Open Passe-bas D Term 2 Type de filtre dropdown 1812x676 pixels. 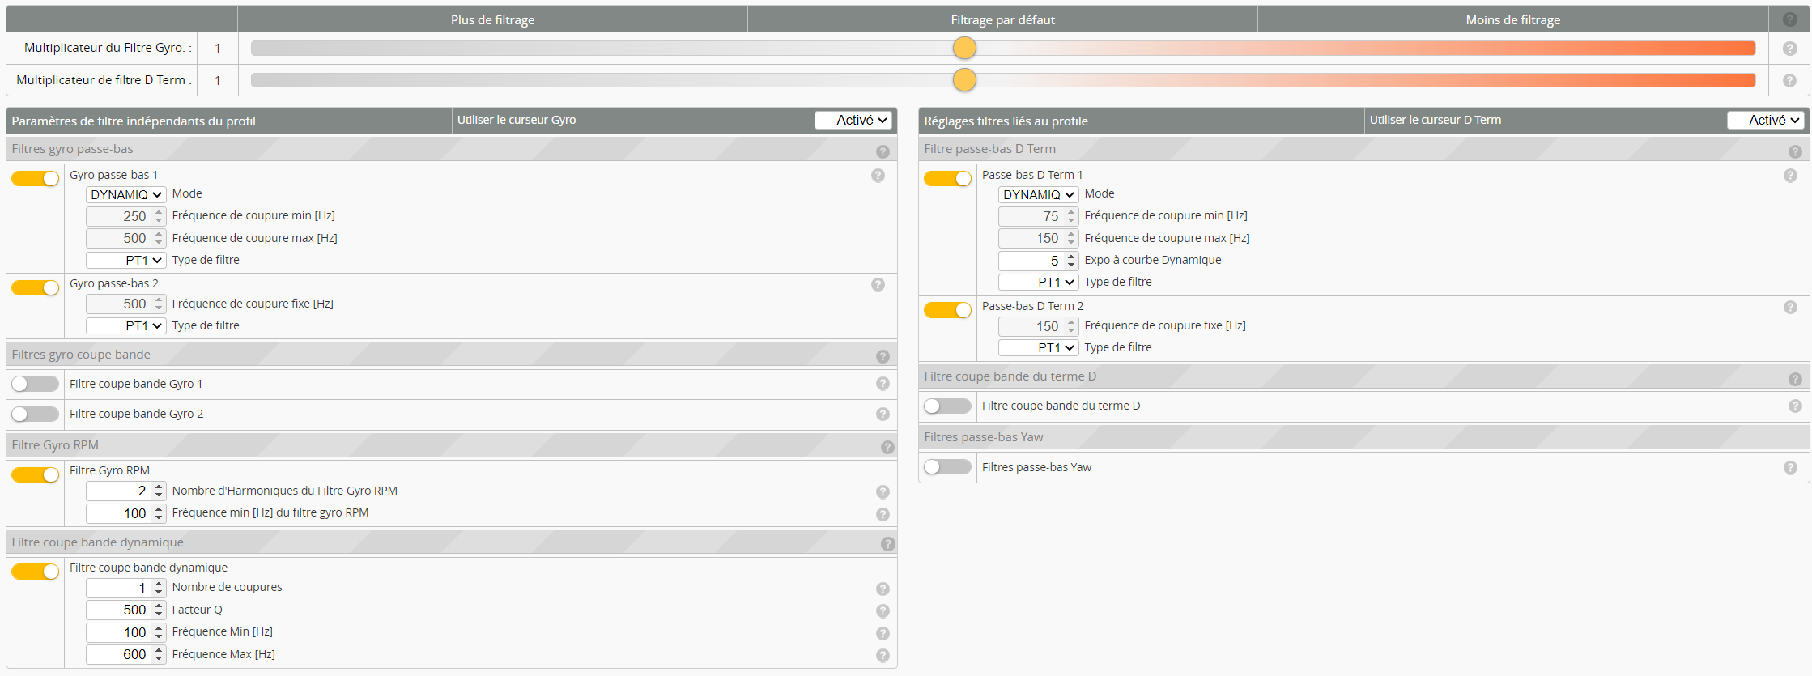[x=1038, y=348]
